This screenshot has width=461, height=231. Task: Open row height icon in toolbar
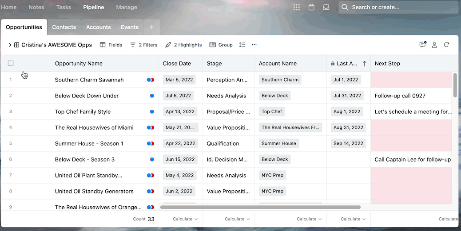(242, 45)
